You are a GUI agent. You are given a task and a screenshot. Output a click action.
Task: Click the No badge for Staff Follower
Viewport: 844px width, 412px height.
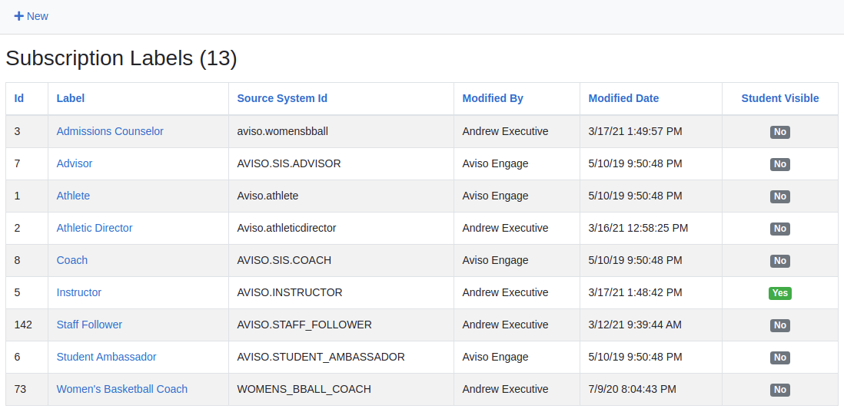coord(779,325)
